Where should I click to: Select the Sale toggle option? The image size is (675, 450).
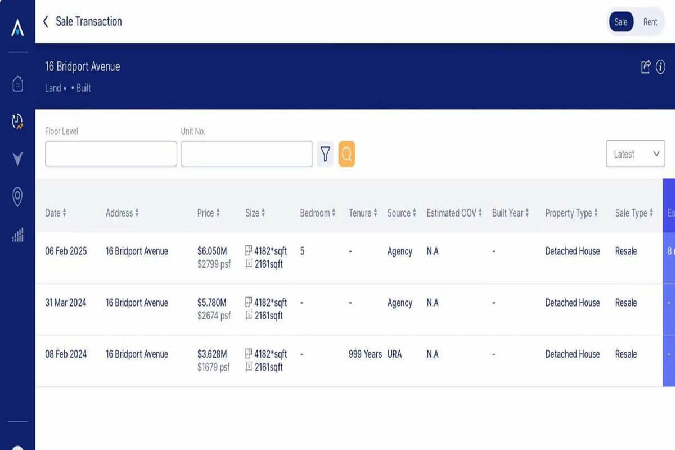click(621, 22)
